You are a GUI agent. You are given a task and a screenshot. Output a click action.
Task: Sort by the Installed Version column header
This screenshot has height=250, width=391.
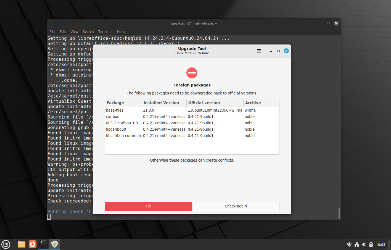click(164, 103)
